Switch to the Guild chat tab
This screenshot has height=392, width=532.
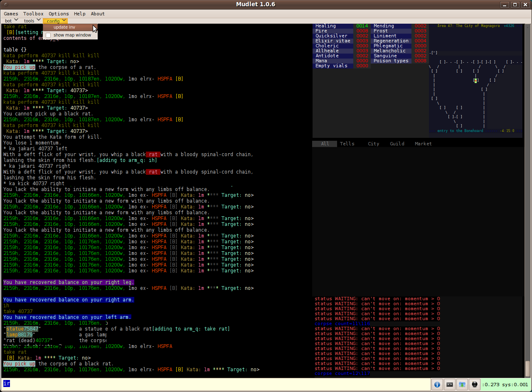[397, 144]
